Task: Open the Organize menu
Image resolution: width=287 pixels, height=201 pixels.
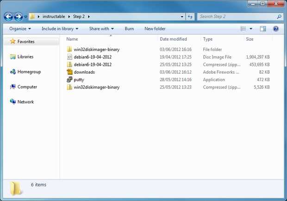Action: pyautogui.click(x=20, y=29)
